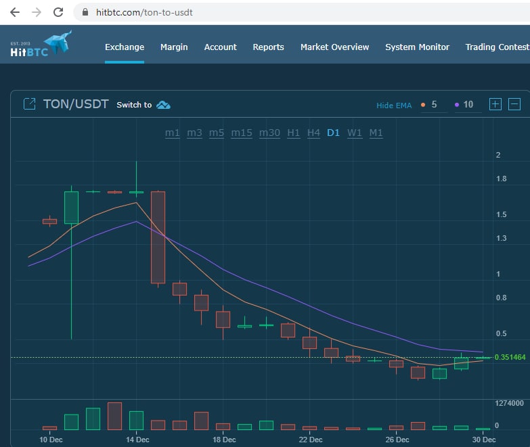Click the browser forward arrow

coord(37,12)
